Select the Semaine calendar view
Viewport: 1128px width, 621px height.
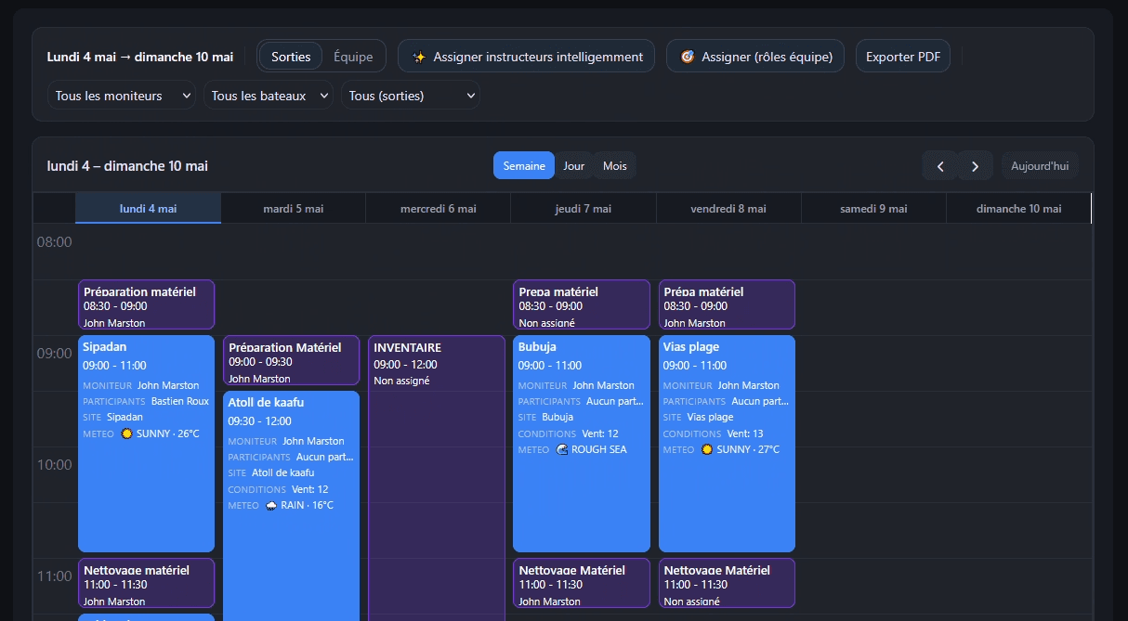[x=524, y=166]
